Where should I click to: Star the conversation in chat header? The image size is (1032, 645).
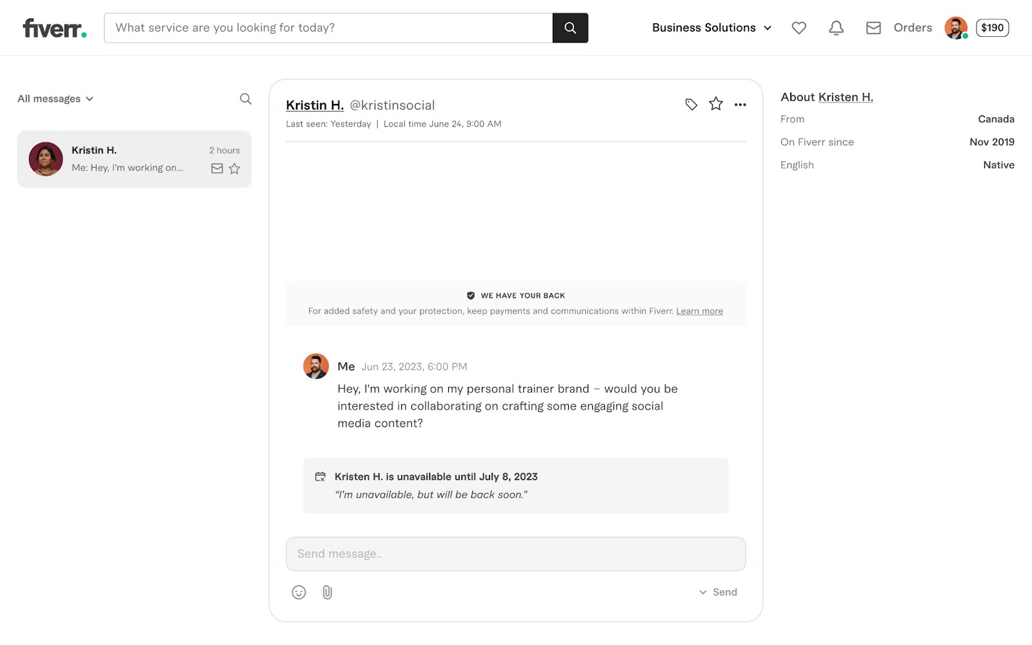point(716,104)
